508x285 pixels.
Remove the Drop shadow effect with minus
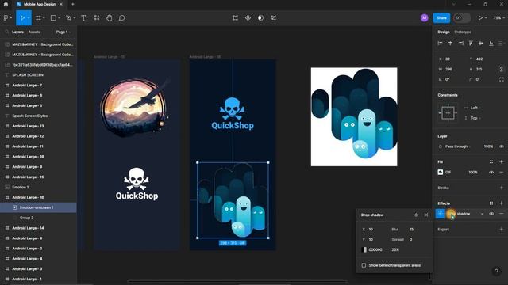pos(502,214)
